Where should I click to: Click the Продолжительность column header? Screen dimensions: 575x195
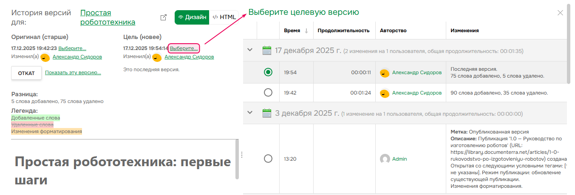343,31
